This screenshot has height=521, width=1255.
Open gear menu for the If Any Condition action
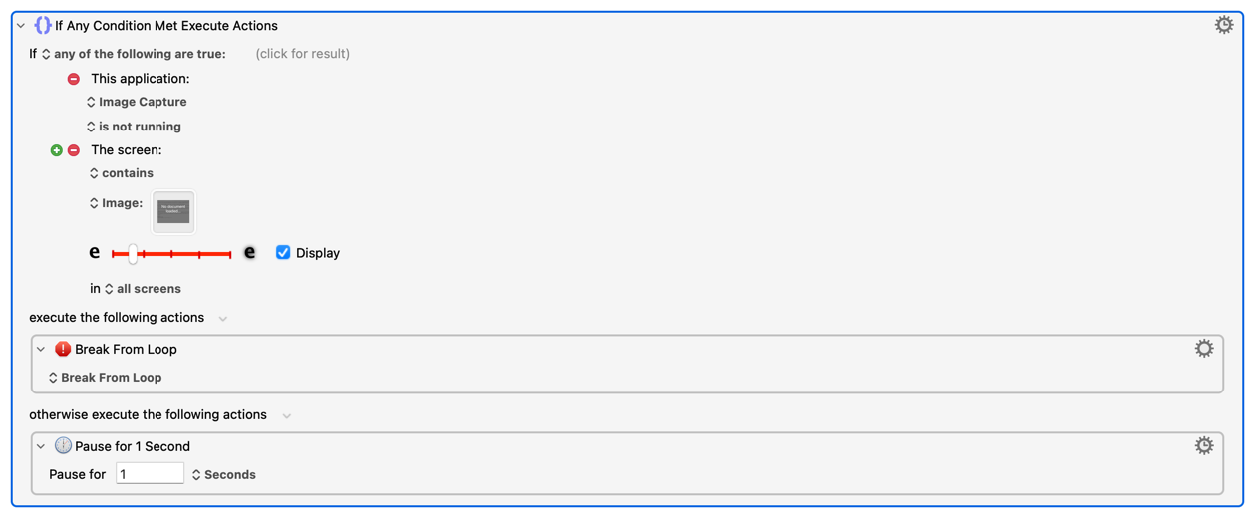[1223, 25]
